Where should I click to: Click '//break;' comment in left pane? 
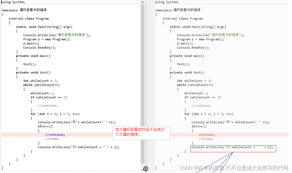(x=52, y=139)
